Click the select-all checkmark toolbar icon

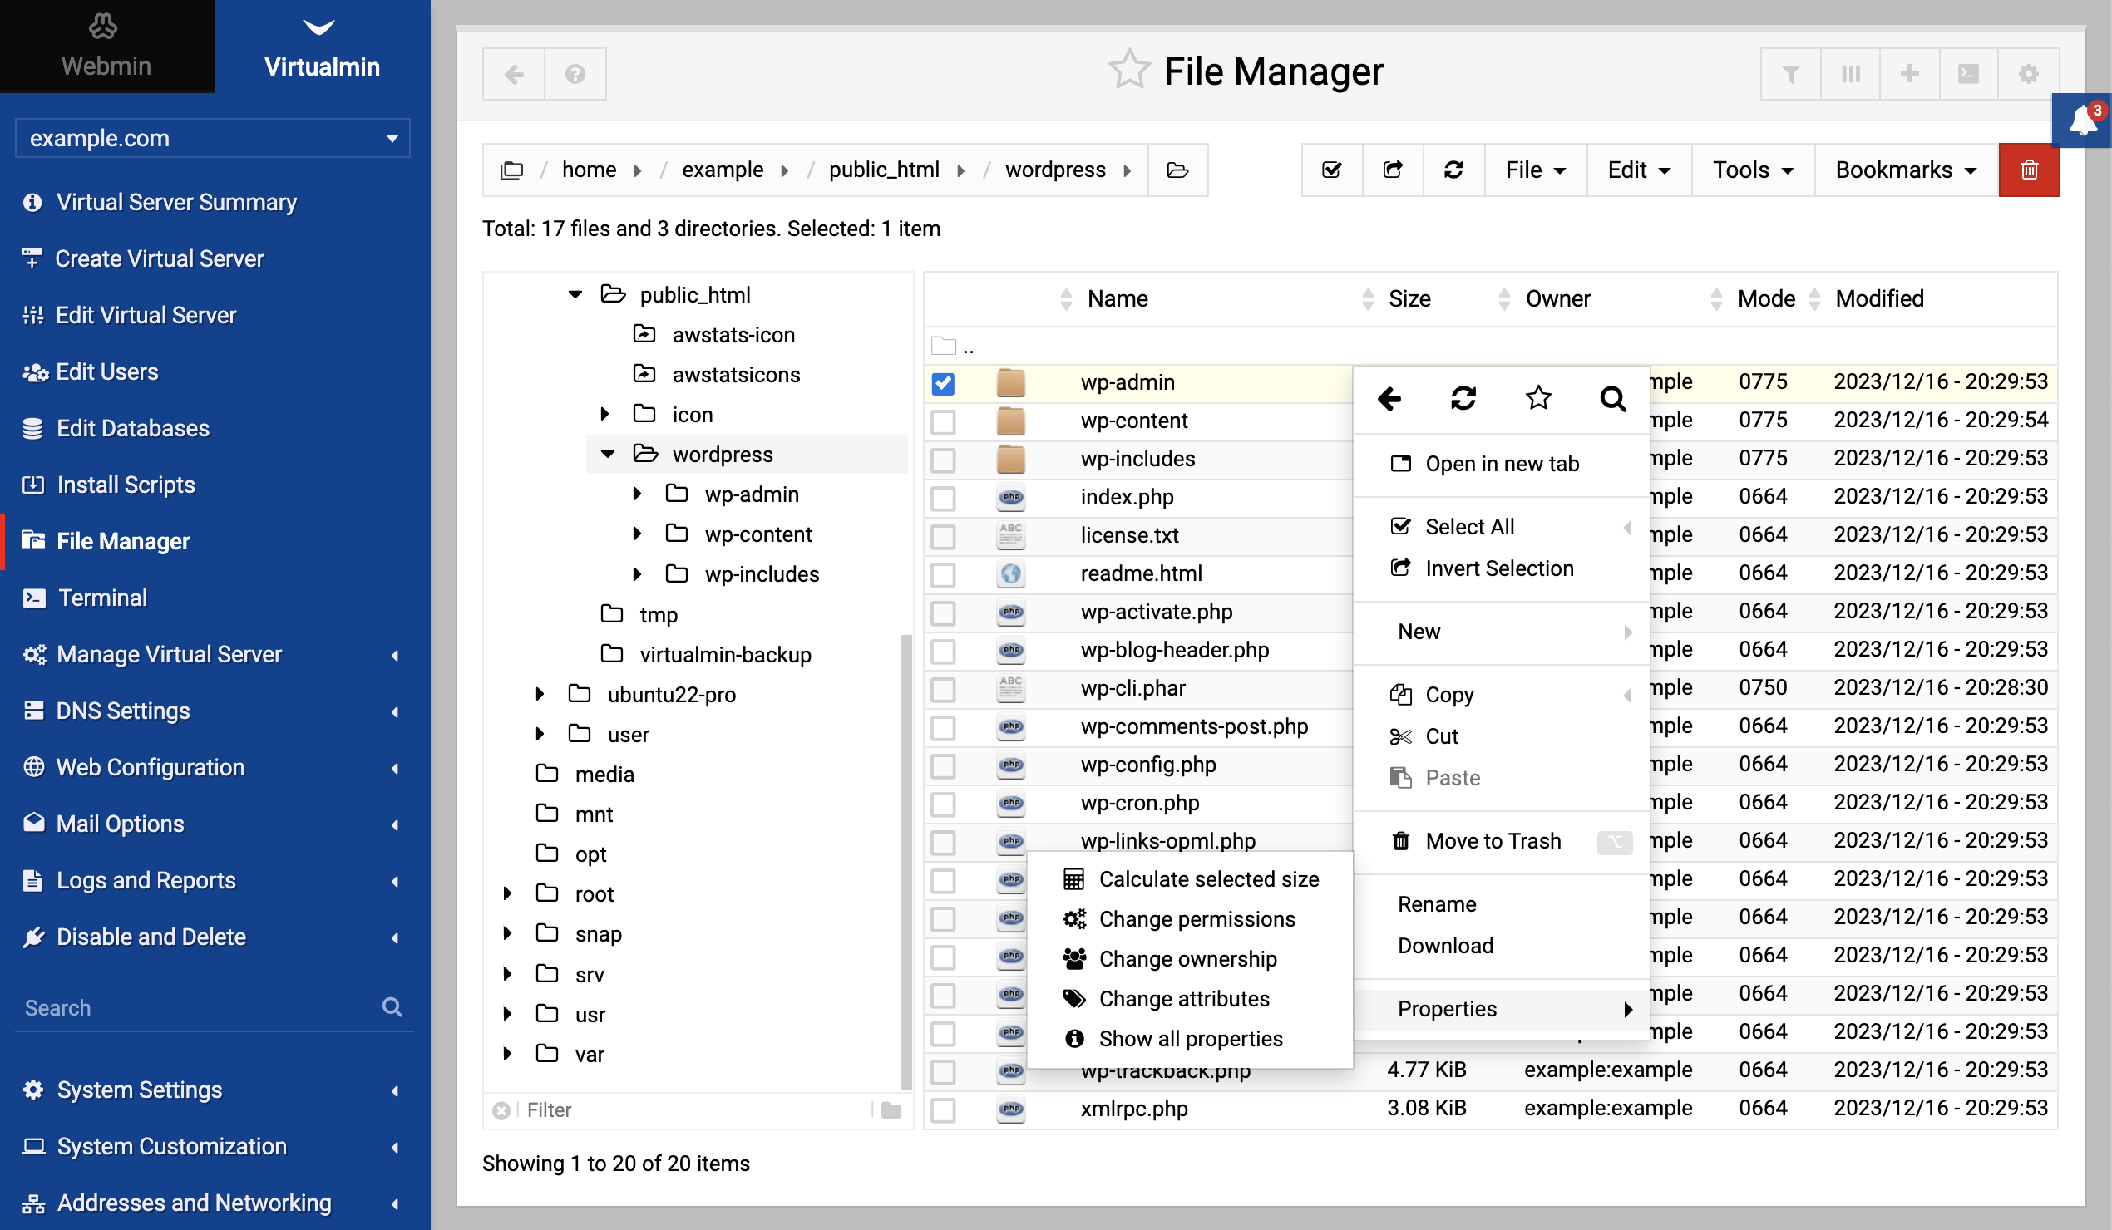coord(1332,170)
